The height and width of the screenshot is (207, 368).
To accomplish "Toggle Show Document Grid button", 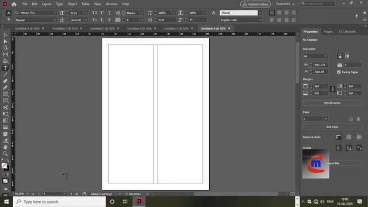I will (x=359, y=137).
